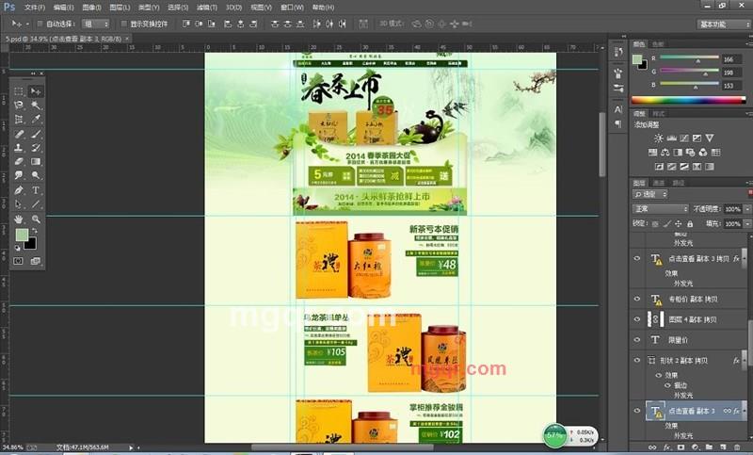
Task: Open the 基本功能 workspace dropdown
Action: [723, 24]
